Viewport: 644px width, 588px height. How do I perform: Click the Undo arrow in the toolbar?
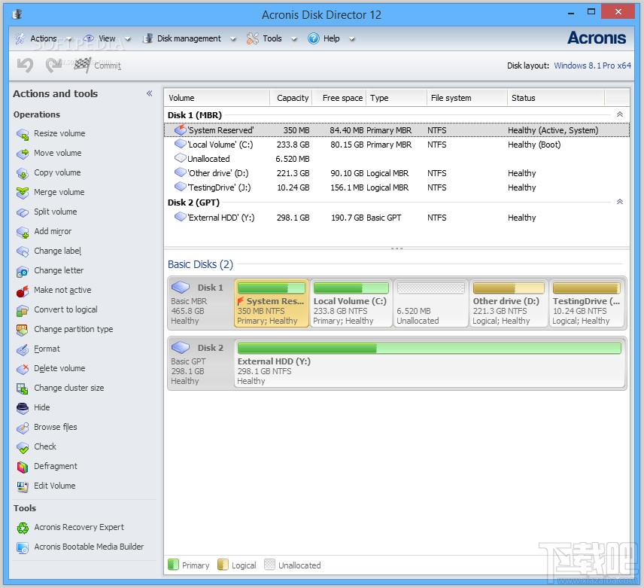pyautogui.click(x=24, y=66)
